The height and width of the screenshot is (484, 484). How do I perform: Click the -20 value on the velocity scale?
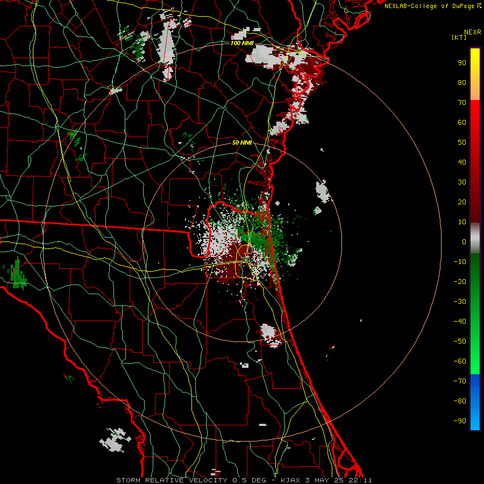[x=460, y=282]
